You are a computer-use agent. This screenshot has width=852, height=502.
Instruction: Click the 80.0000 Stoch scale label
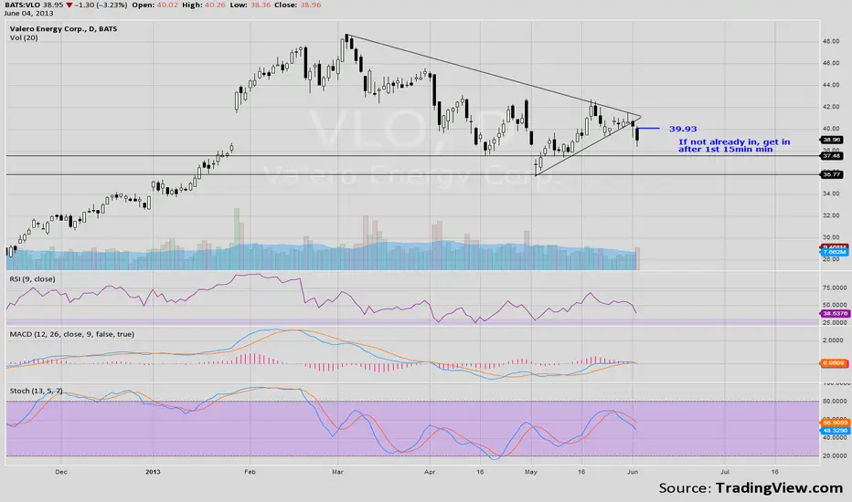click(834, 402)
